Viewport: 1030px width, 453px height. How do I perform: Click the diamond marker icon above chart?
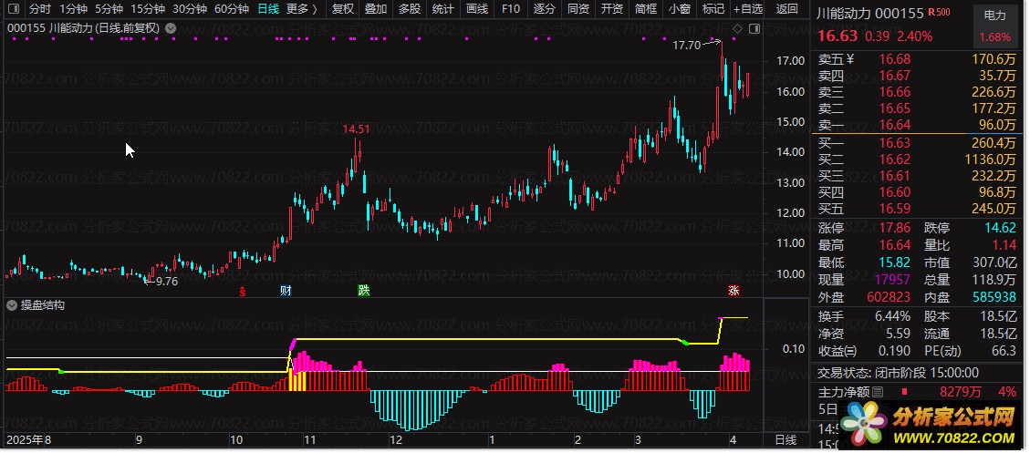[737, 29]
